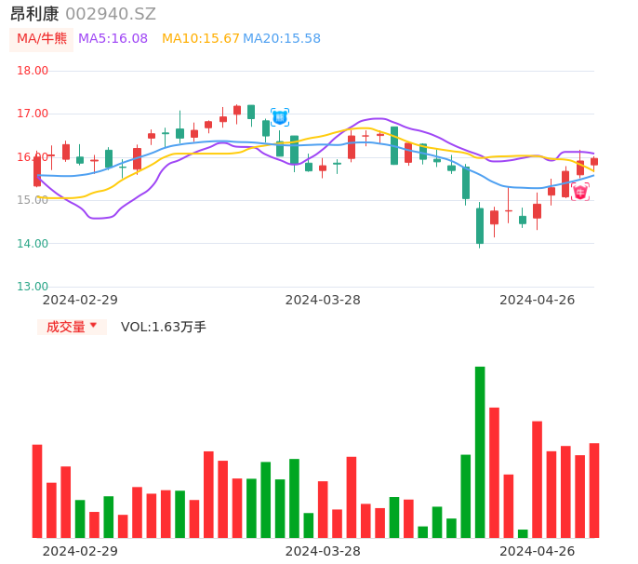
Task: Select the MA/牛熊 indicator tab
Action: pyautogui.click(x=41, y=39)
